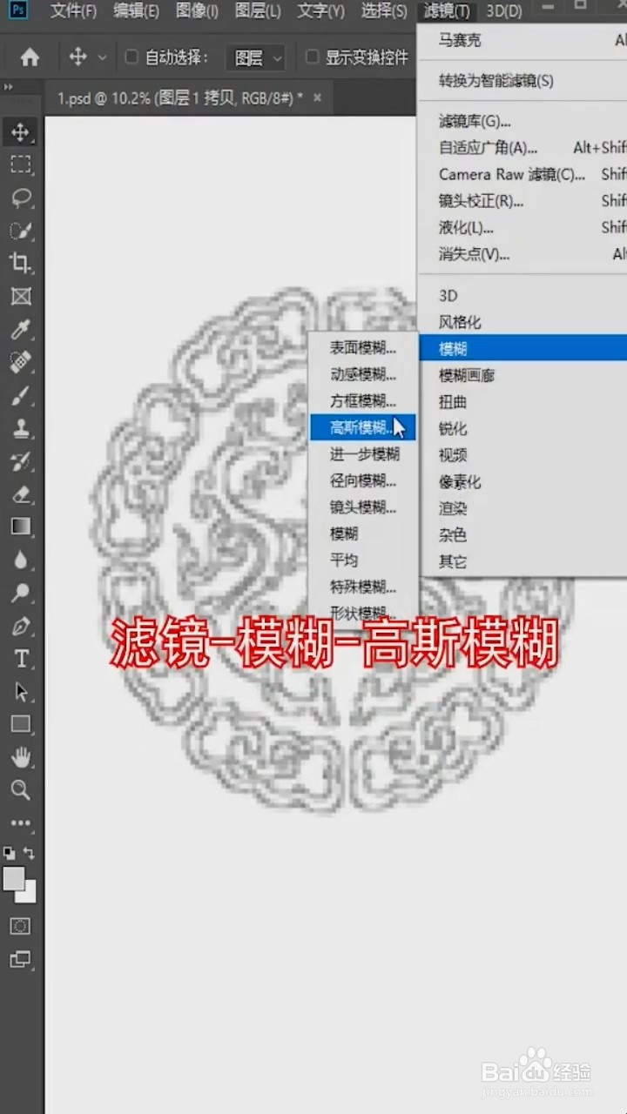Select the Lasso tool
The width and height of the screenshot is (627, 1114).
click(x=20, y=198)
